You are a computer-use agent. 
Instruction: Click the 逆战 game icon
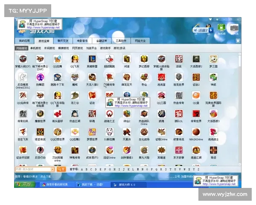179,59
